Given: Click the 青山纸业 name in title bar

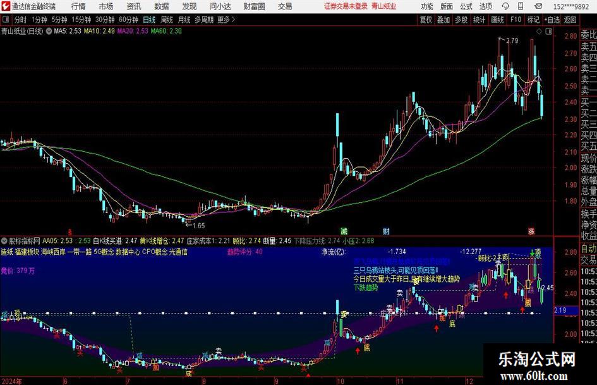Looking at the screenshot, I should coord(384,6).
